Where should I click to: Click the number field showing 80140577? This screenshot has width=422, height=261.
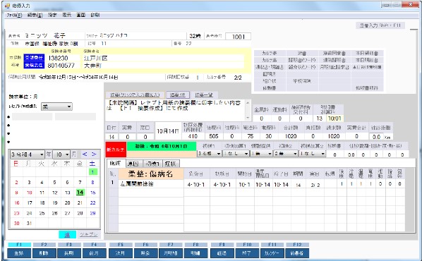click(64, 65)
